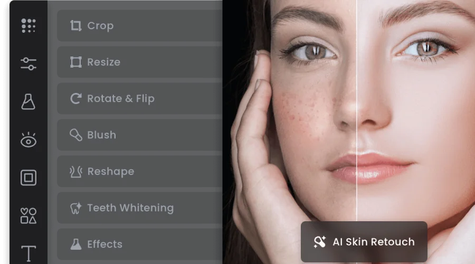Viewport: 475px width, 264px height.
Task: Click the AI Skin Retouch button
Action: pos(364,242)
